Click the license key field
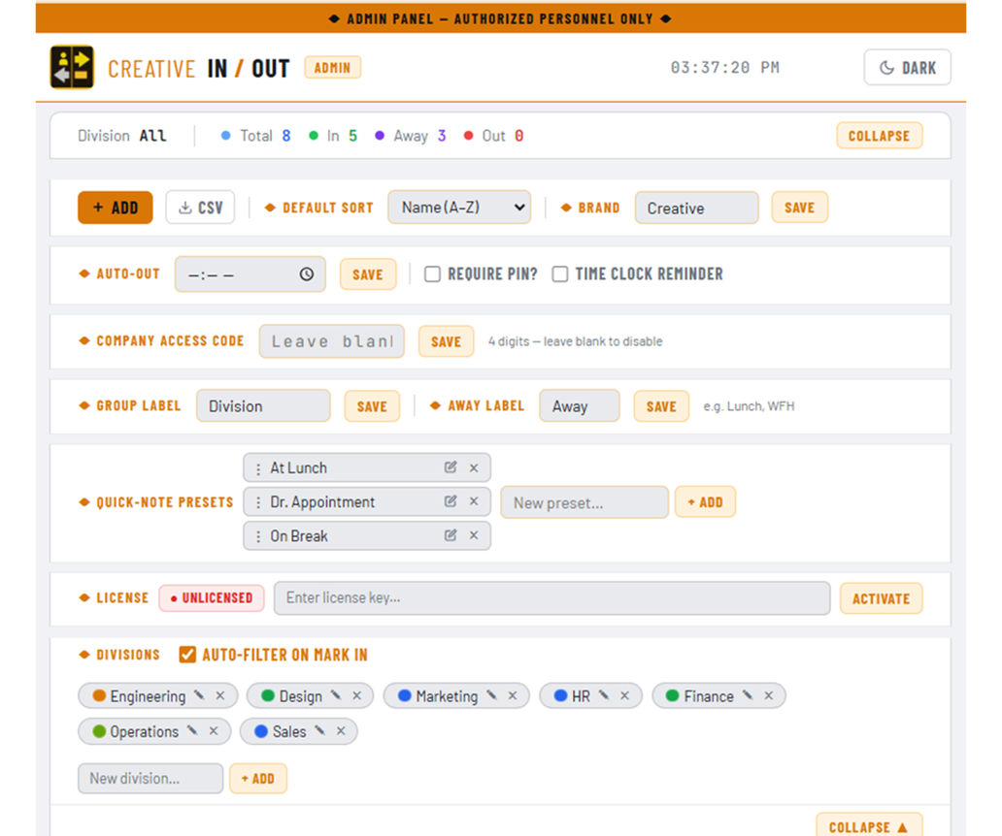 pyautogui.click(x=552, y=598)
